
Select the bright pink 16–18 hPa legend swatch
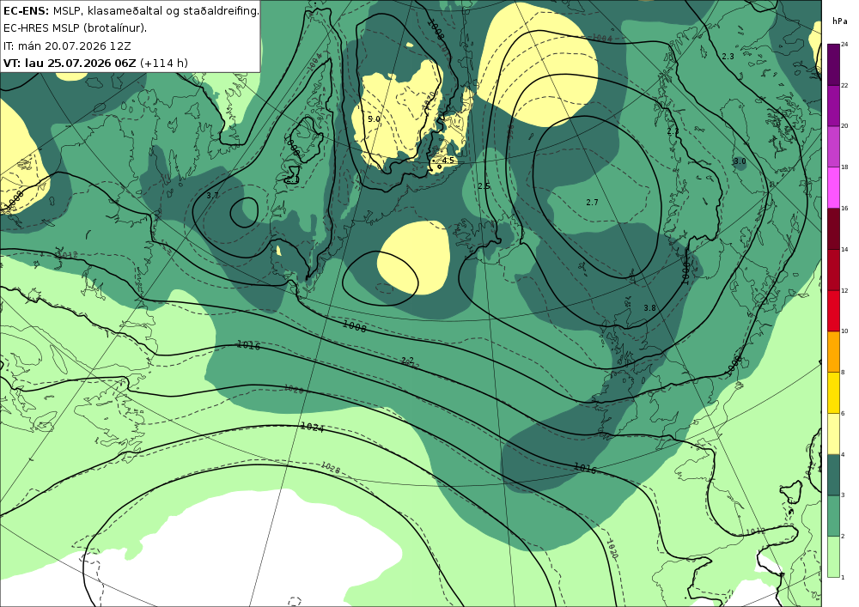pyautogui.click(x=833, y=187)
